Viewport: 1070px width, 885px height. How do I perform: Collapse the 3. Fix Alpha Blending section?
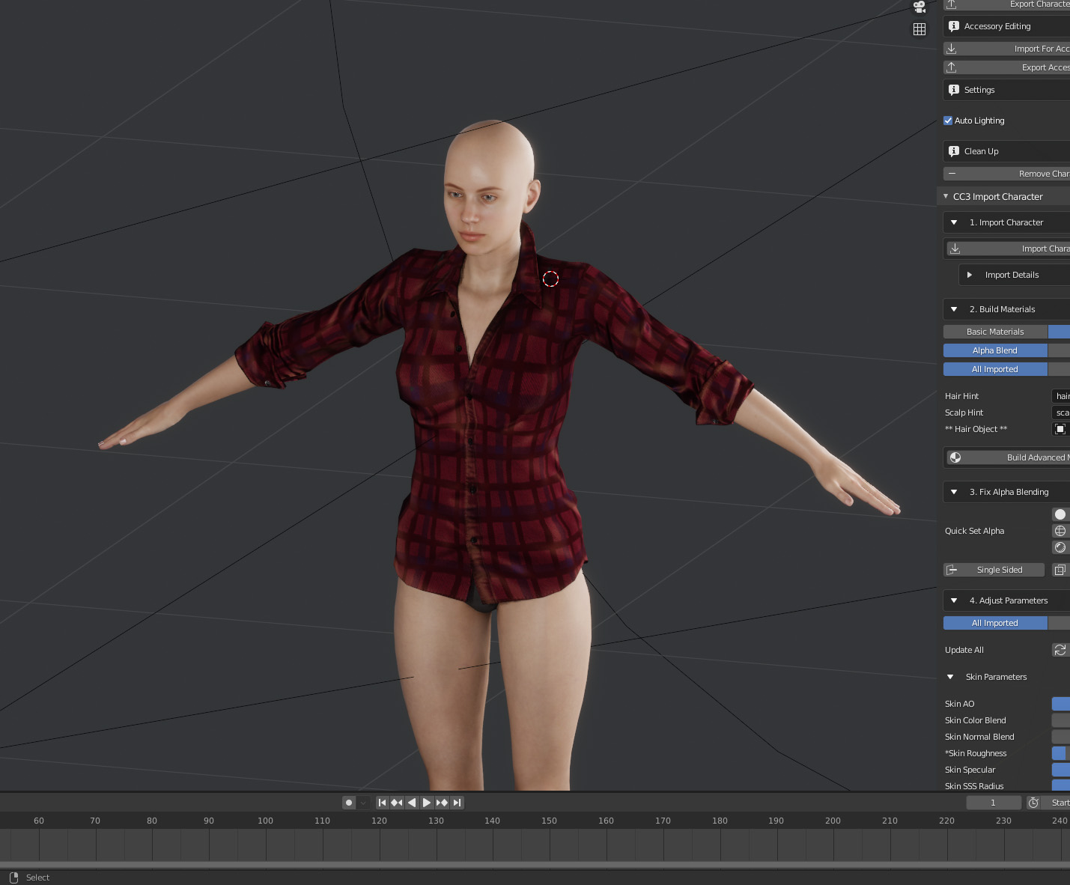click(954, 492)
